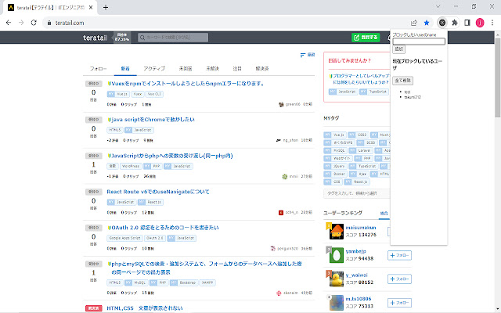Open the java script Chrome question
Screen dimensions: 501x313
point(153,120)
